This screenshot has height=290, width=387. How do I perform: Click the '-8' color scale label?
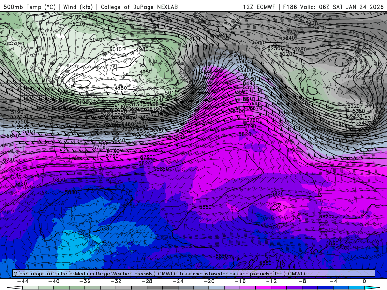tap(302, 281)
